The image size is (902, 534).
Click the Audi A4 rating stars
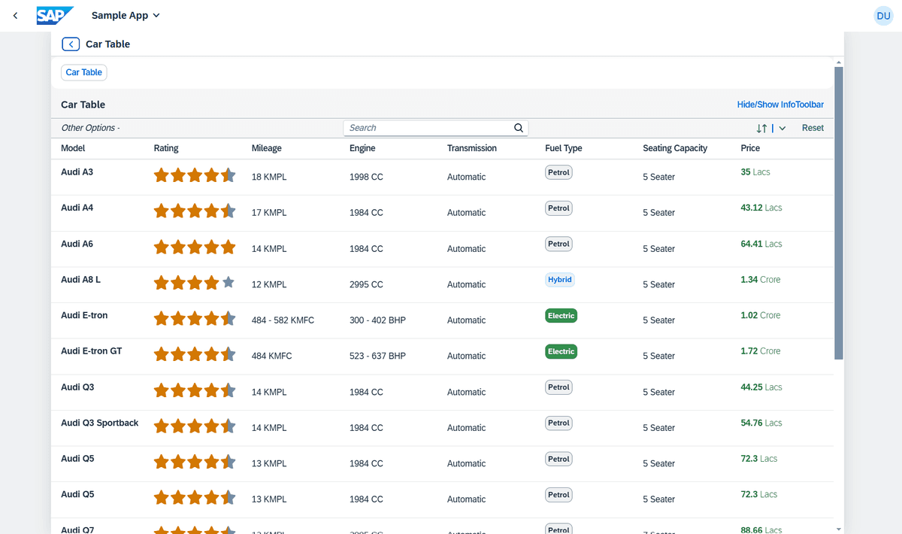pos(195,211)
